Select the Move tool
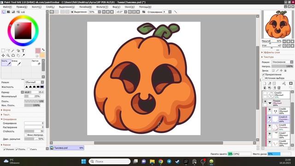Viewport: 295px width, 166px height. 3,55
